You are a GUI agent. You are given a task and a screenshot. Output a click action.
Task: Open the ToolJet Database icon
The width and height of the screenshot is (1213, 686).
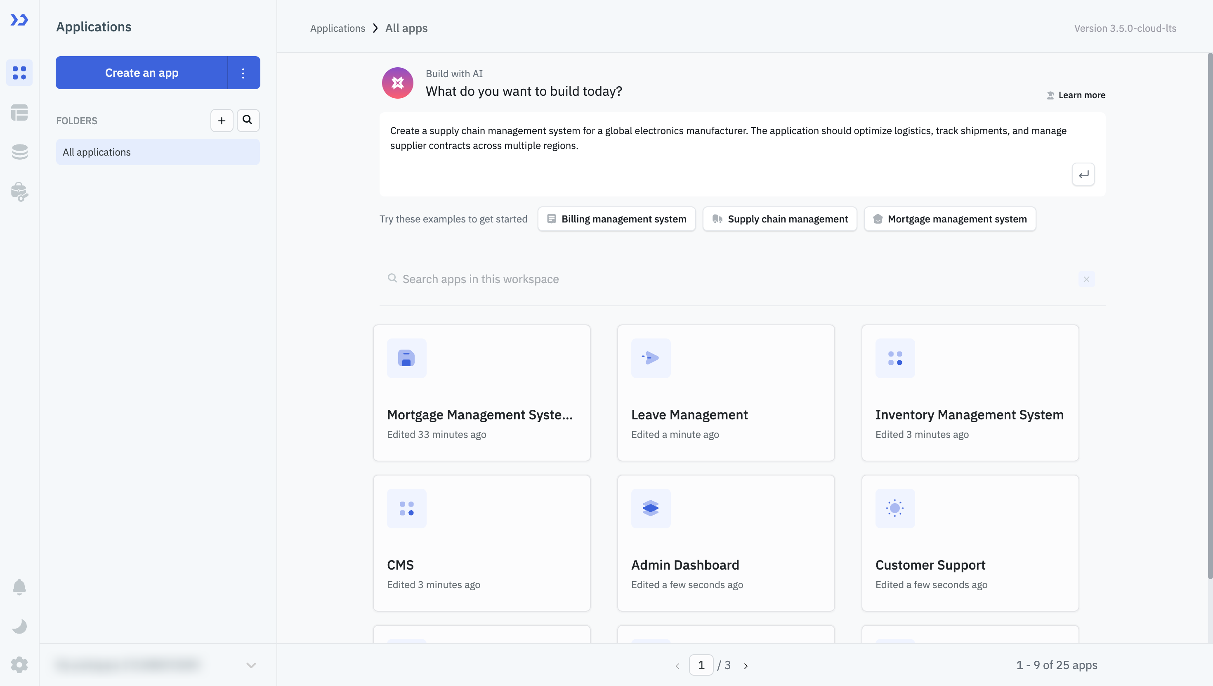point(19,152)
